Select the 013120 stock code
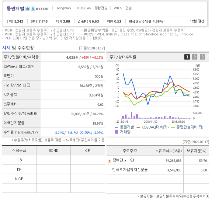Screen dimensions: 212x200 pyautogui.click(x=42, y=9)
